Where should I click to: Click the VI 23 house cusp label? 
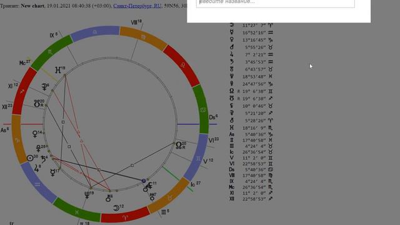click(214, 140)
